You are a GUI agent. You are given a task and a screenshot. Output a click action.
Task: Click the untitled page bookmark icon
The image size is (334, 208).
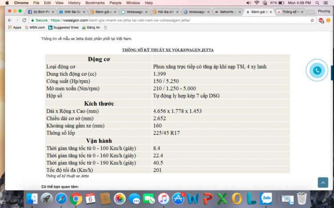click(105, 28)
